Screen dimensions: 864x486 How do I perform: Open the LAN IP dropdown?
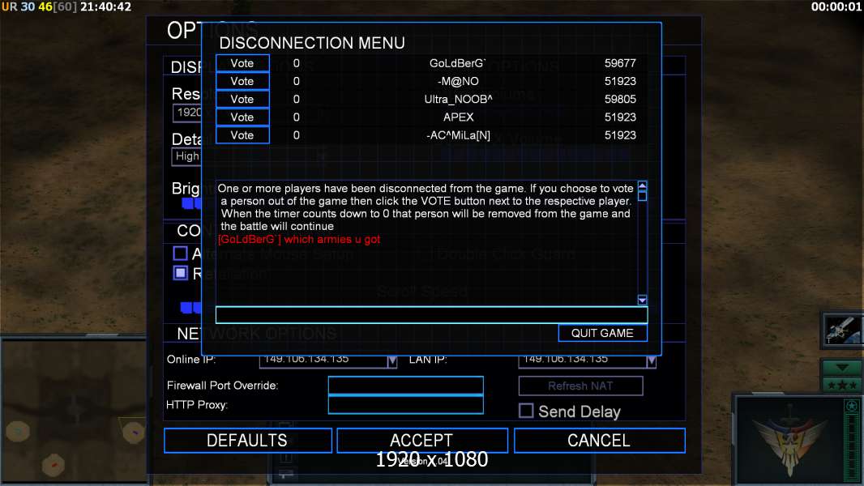pyautogui.click(x=652, y=361)
